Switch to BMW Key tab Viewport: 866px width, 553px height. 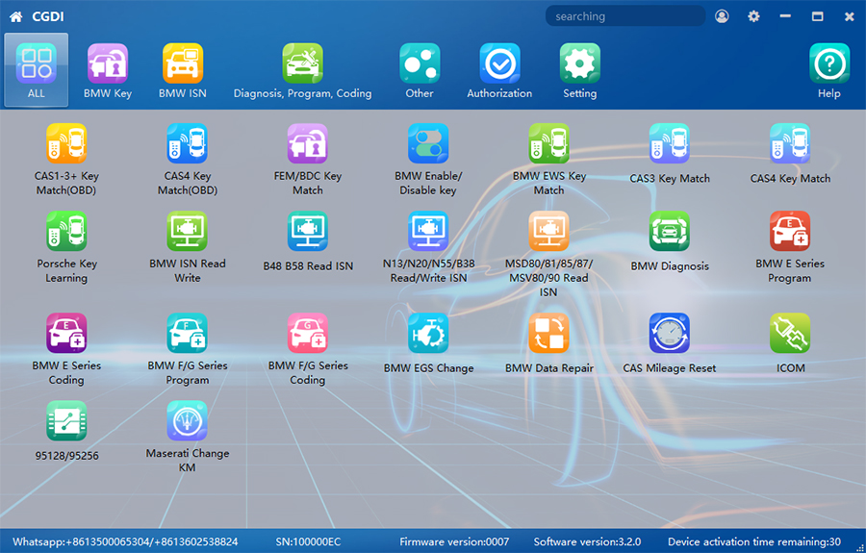tap(108, 71)
